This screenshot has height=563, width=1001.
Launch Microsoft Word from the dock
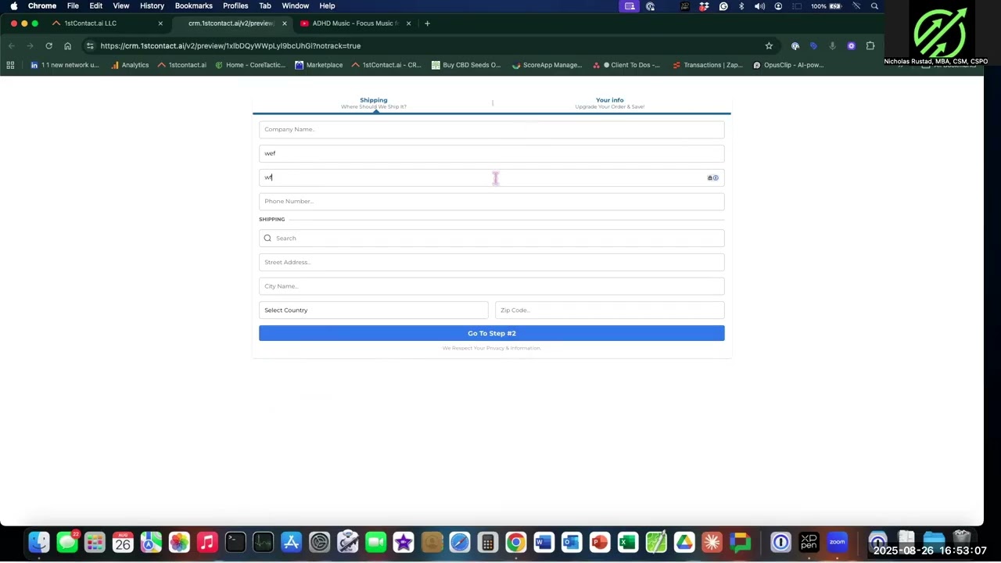pyautogui.click(x=544, y=542)
